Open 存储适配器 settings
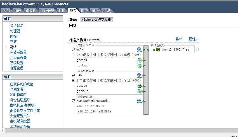This screenshot has width=238, height=137. click(x=18, y=52)
